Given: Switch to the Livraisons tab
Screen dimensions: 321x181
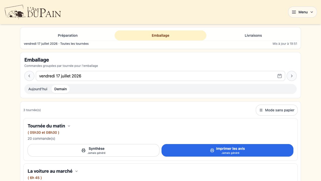Looking at the screenshot, I should click(253, 35).
